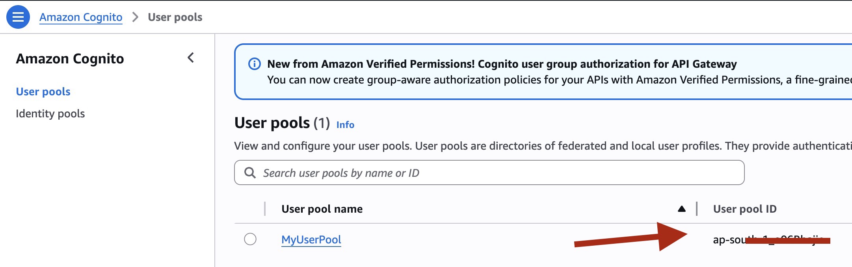Open the MyUserPool link
This screenshot has height=267, width=852.
(311, 239)
